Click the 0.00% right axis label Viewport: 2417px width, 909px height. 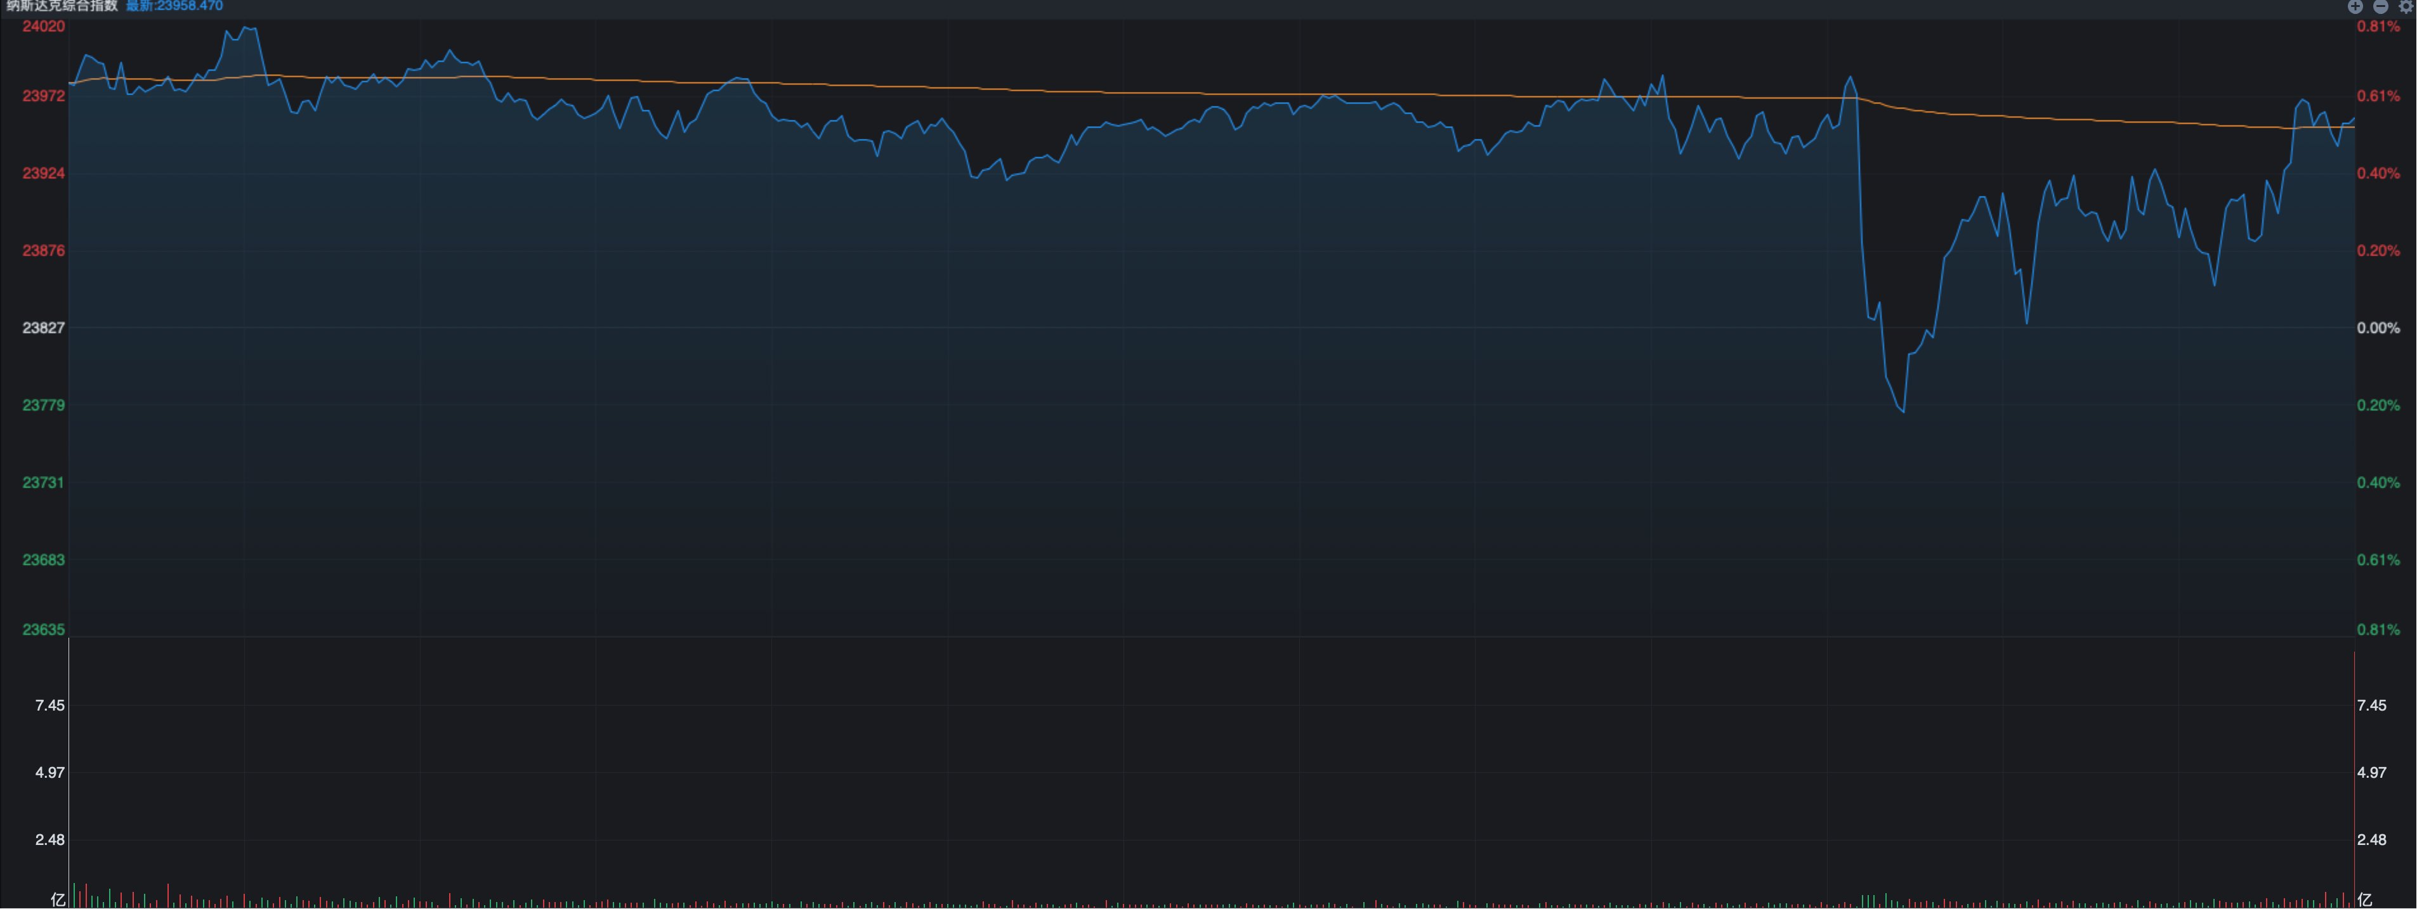(x=2378, y=328)
